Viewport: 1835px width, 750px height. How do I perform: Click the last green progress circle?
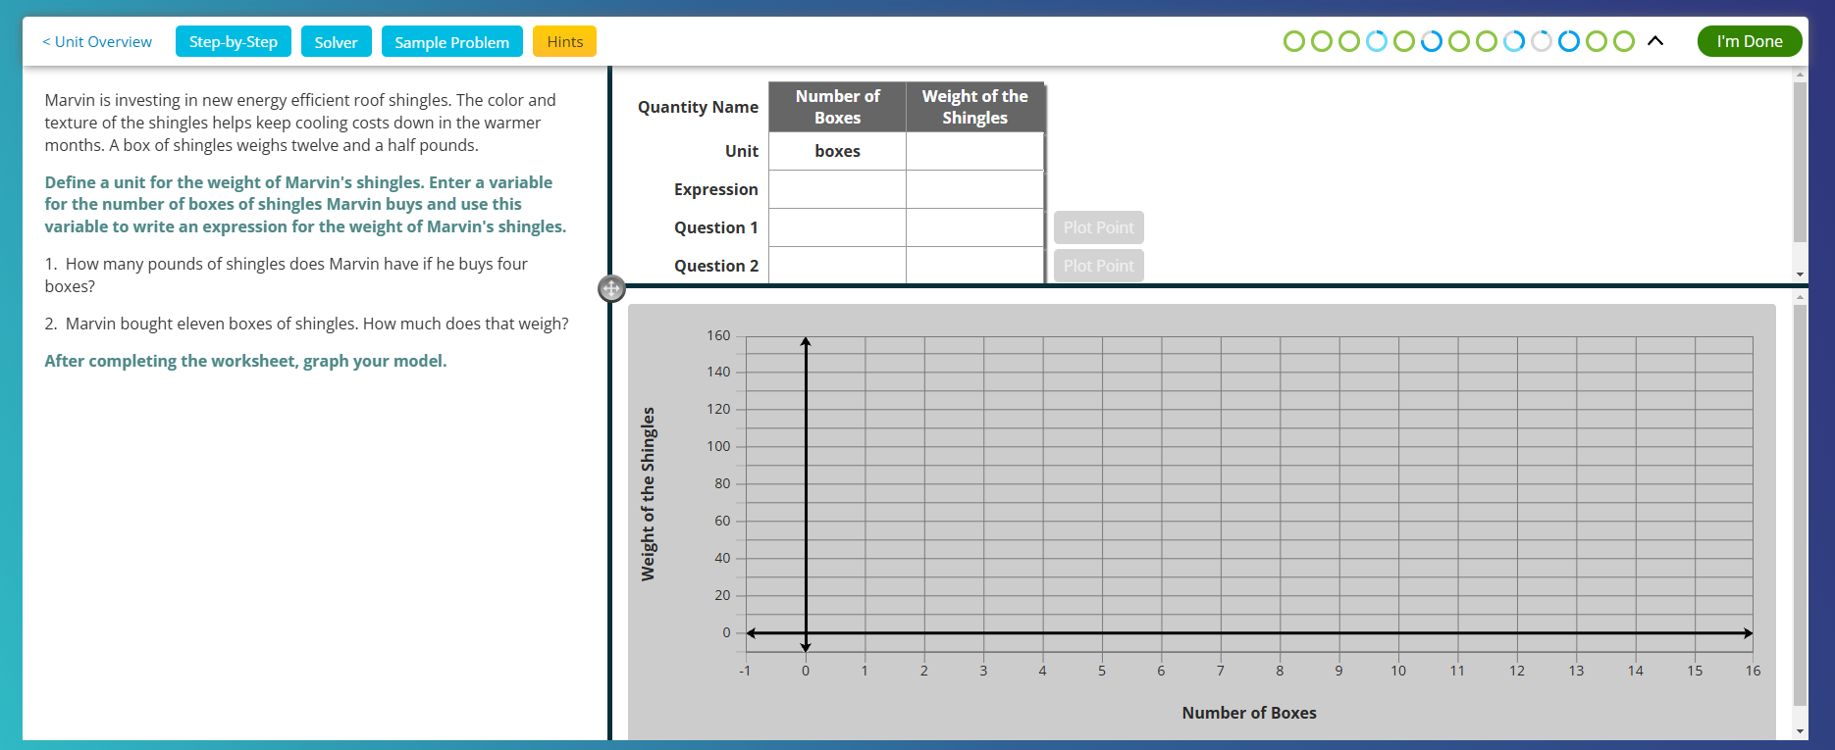pos(1624,41)
